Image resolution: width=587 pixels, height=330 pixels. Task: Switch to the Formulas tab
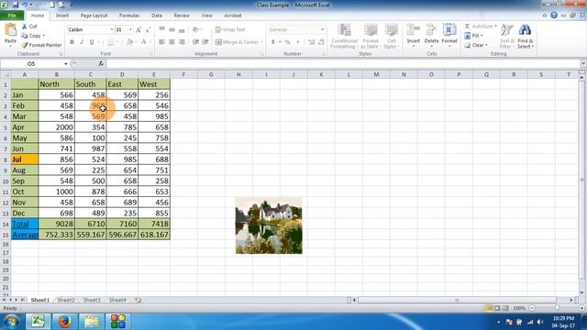129,16
